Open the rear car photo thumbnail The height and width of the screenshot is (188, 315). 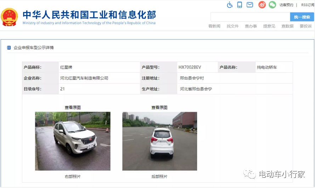coord(160,141)
